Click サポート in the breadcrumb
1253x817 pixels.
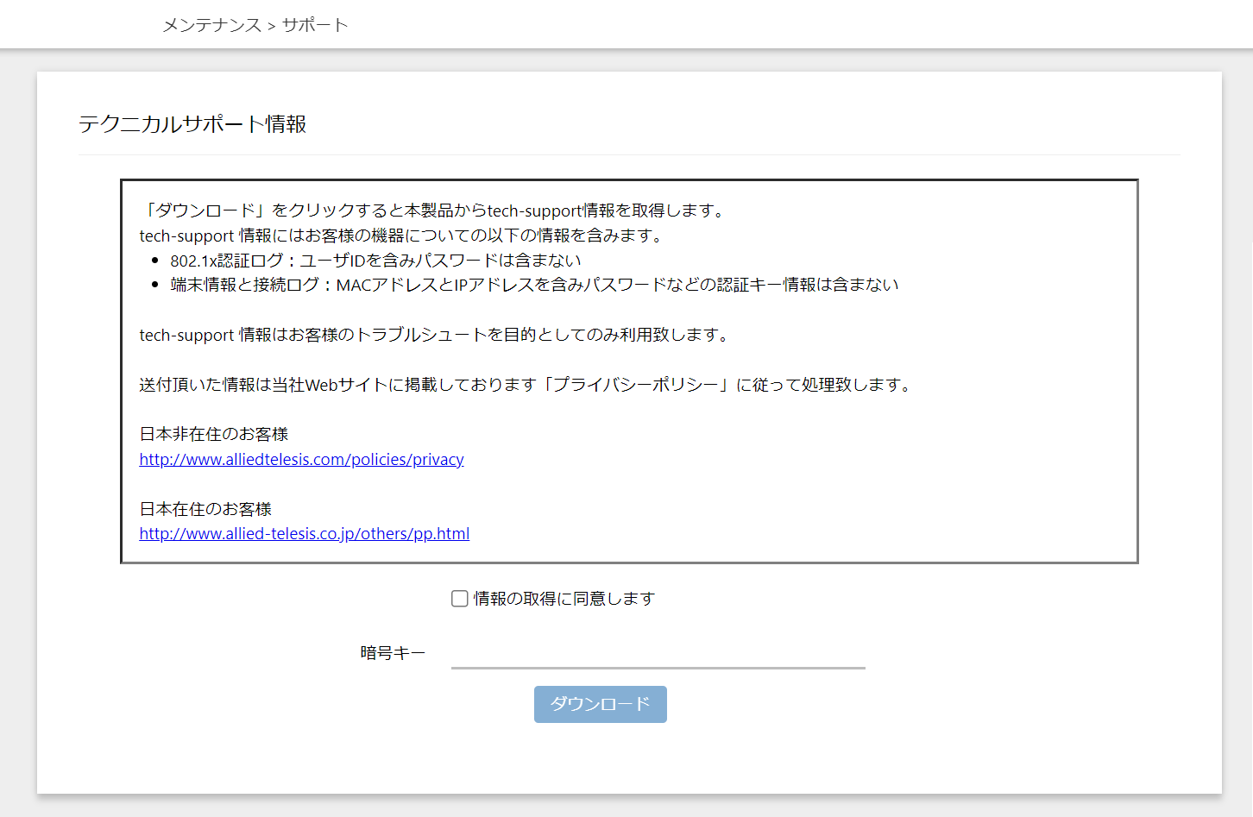315,25
